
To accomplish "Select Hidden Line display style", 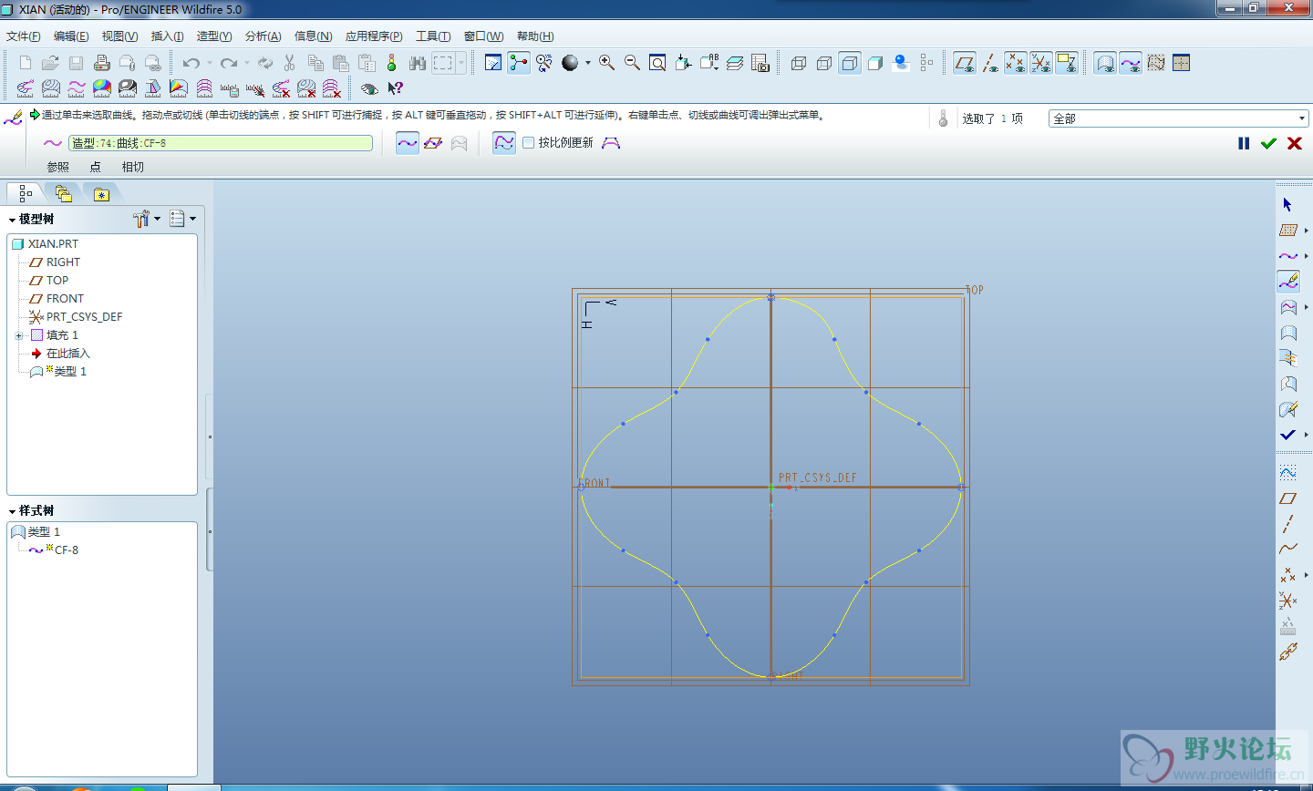I will (824, 63).
